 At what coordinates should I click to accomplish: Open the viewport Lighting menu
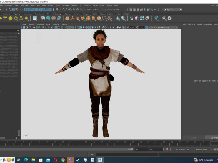click(x=40, y=24)
